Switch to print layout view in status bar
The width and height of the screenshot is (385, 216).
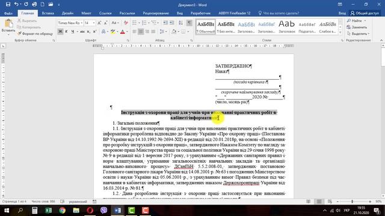pyautogui.click(x=319, y=202)
